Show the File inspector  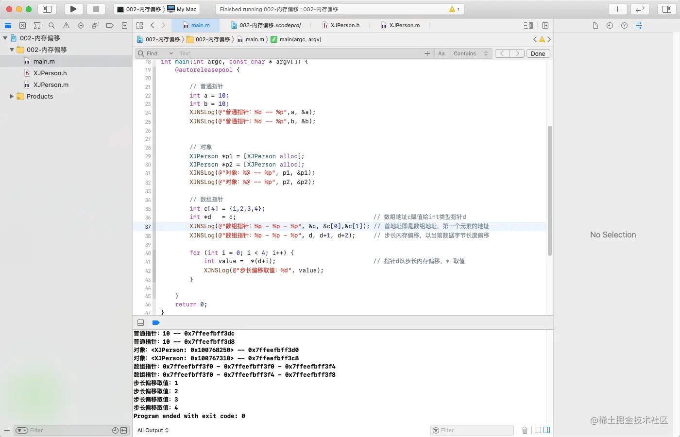click(x=595, y=26)
